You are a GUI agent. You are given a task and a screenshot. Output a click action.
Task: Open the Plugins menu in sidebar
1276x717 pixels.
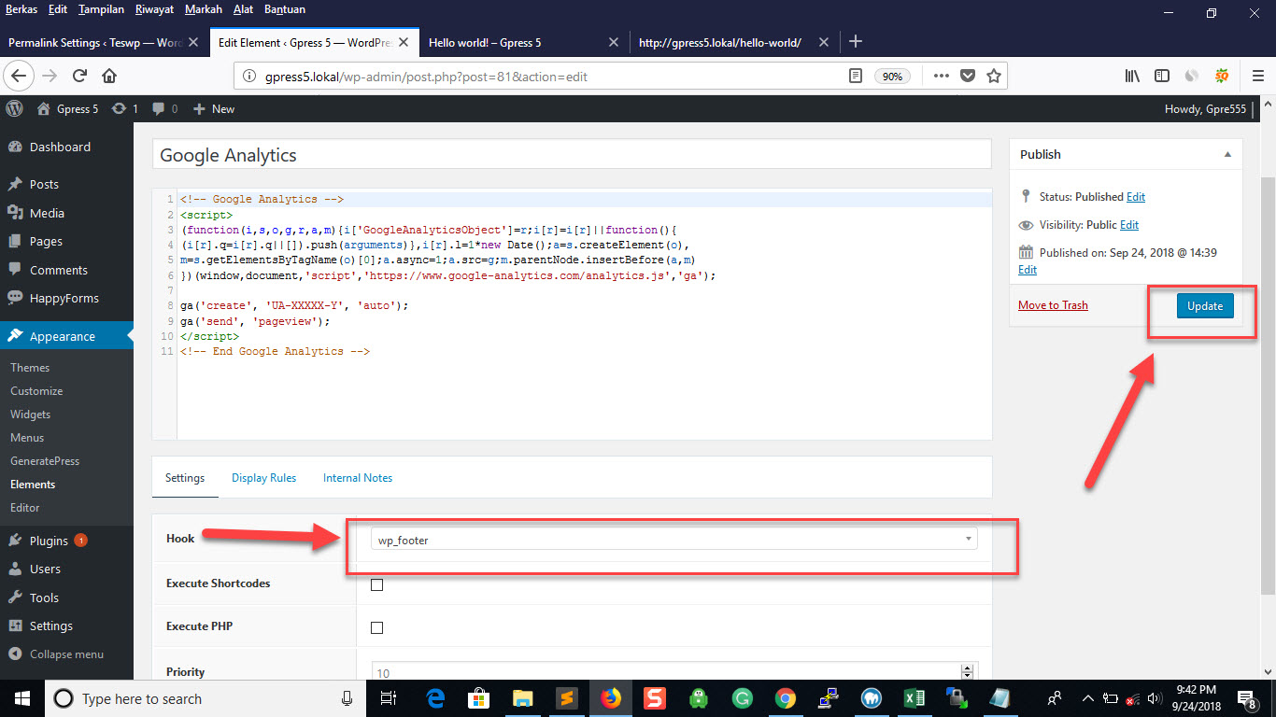tap(49, 541)
